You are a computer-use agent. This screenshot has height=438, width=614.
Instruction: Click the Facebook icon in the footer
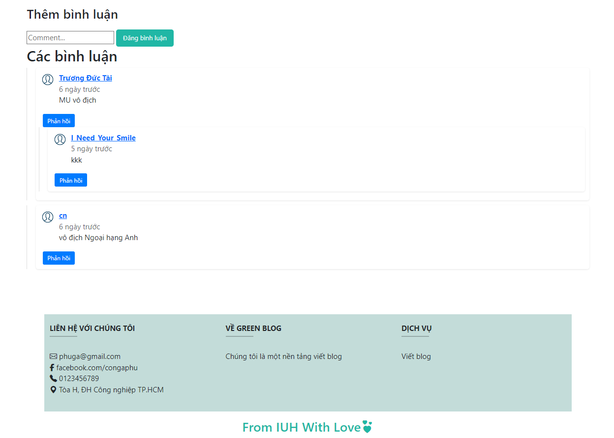tap(52, 368)
